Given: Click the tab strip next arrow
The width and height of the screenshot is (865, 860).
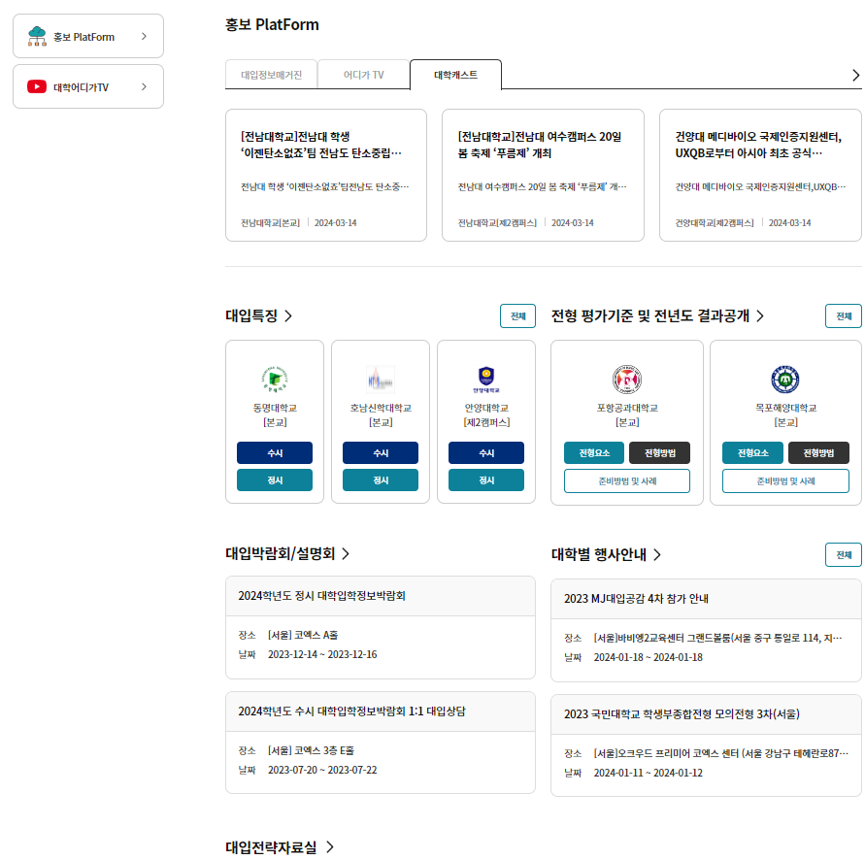Looking at the screenshot, I should (855, 75).
